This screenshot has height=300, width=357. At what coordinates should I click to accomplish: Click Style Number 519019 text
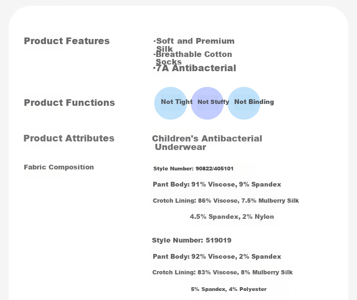(x=191, y=240)
